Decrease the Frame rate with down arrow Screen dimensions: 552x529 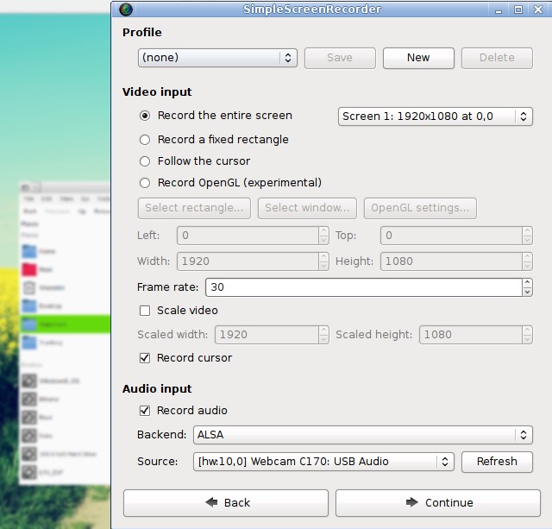[x=527, y=292]
